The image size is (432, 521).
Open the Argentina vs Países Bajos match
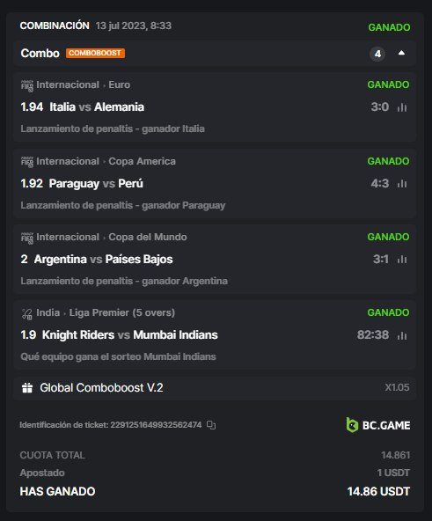103,259
